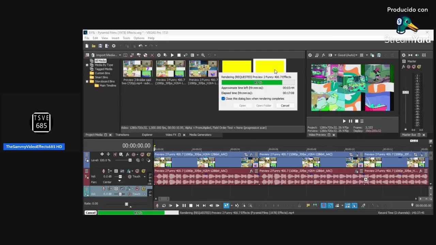Screen dimensions: 436x245
Task: Click Play From Start in transport bar
Action: (x=171, y=206)
